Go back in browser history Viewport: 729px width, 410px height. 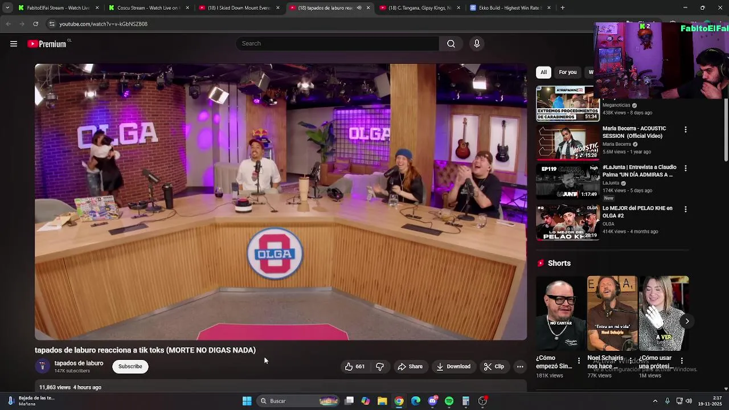8,24
